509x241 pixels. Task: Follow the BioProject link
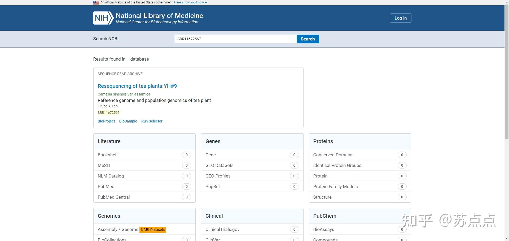pyautogui.click(x=106, y=121)
